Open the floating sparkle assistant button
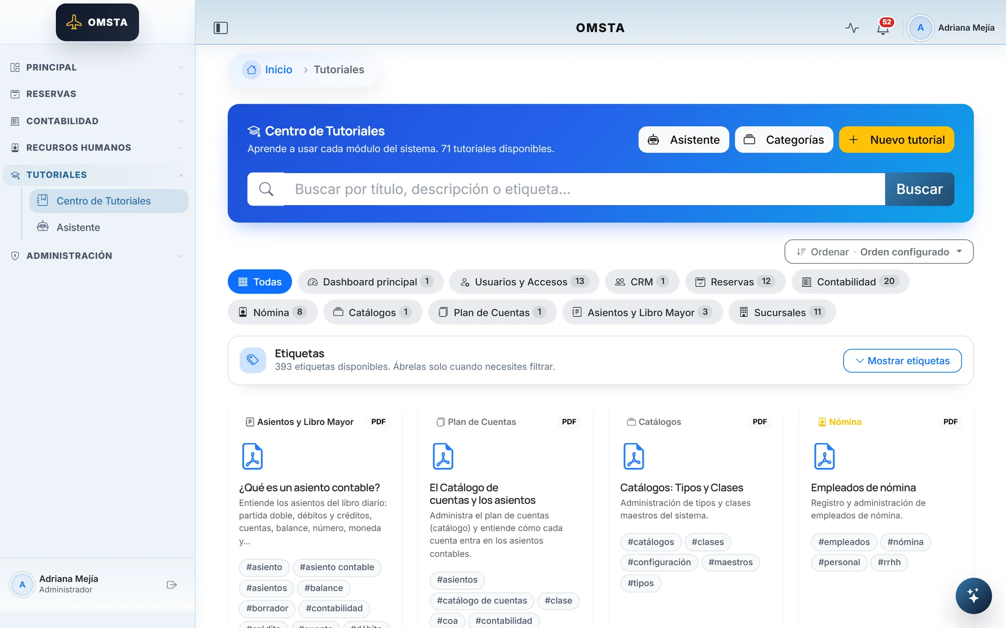 pos(973,596)
